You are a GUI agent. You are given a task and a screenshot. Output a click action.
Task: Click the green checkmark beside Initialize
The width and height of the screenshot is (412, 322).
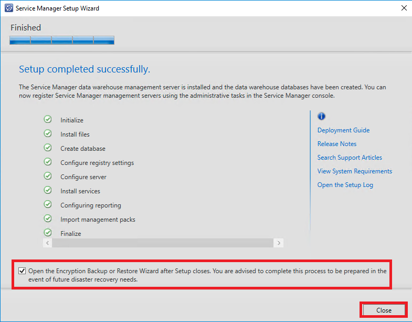48,120
